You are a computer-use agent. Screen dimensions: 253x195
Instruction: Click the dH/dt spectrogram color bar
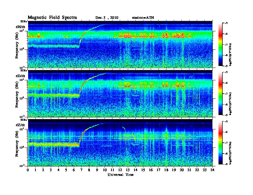[220, 45]
